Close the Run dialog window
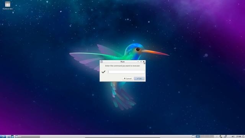 (144, 62)
